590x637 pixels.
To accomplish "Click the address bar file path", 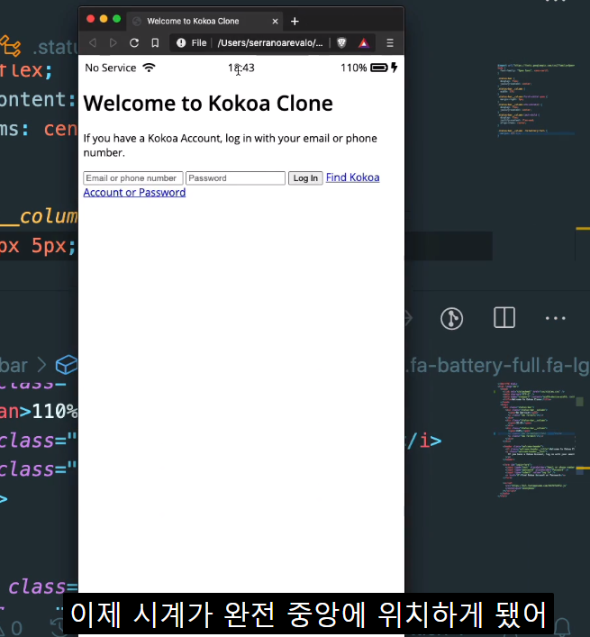I will pyautogui.click(x=270, y=42).
